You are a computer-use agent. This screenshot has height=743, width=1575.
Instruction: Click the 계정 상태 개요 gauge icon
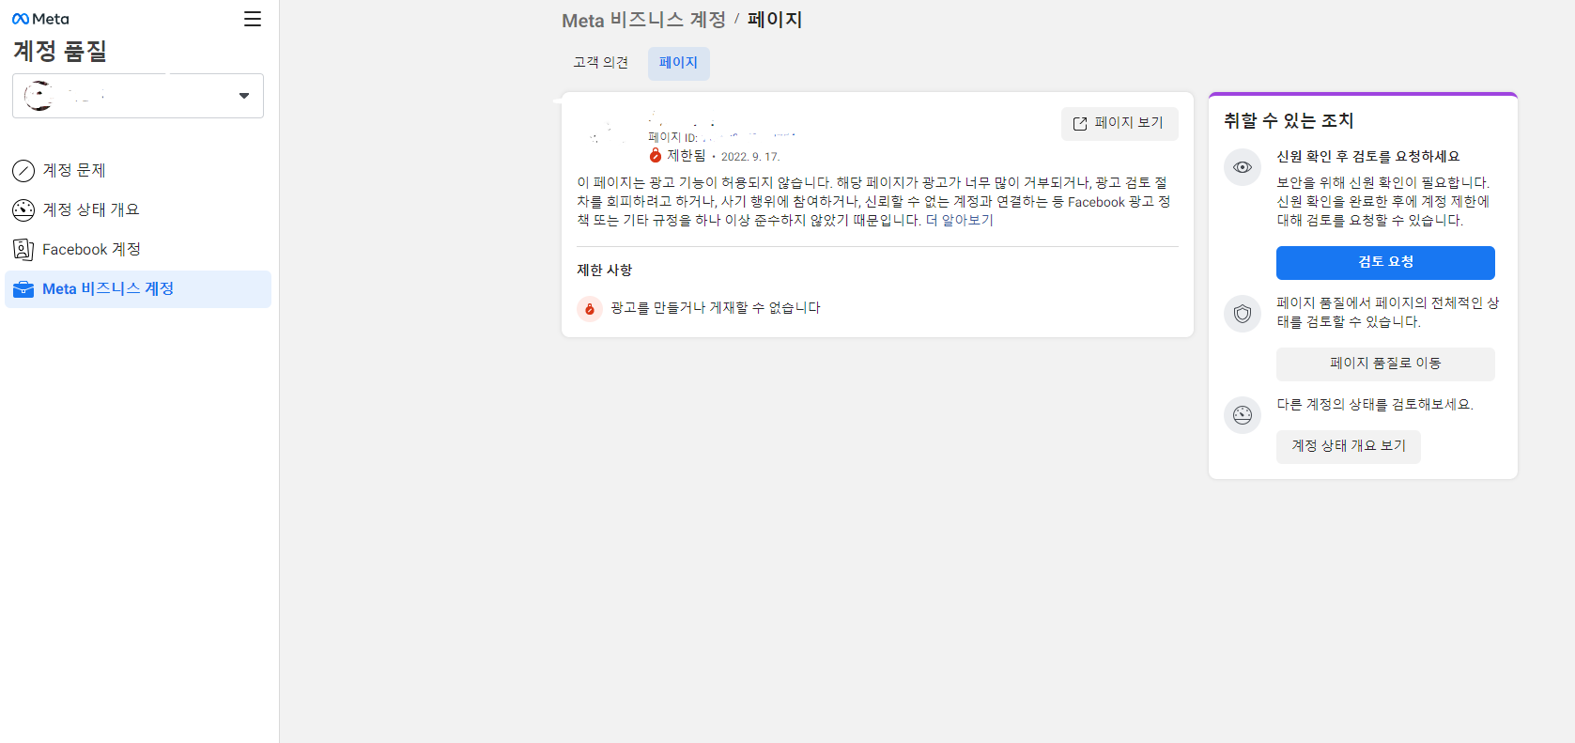point(23,210)
